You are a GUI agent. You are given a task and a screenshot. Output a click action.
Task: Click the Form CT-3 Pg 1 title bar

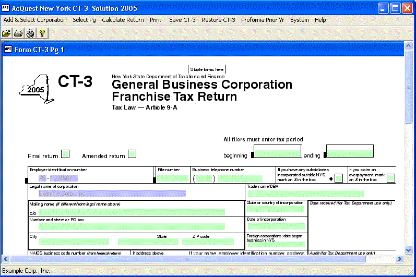[203, 50]
